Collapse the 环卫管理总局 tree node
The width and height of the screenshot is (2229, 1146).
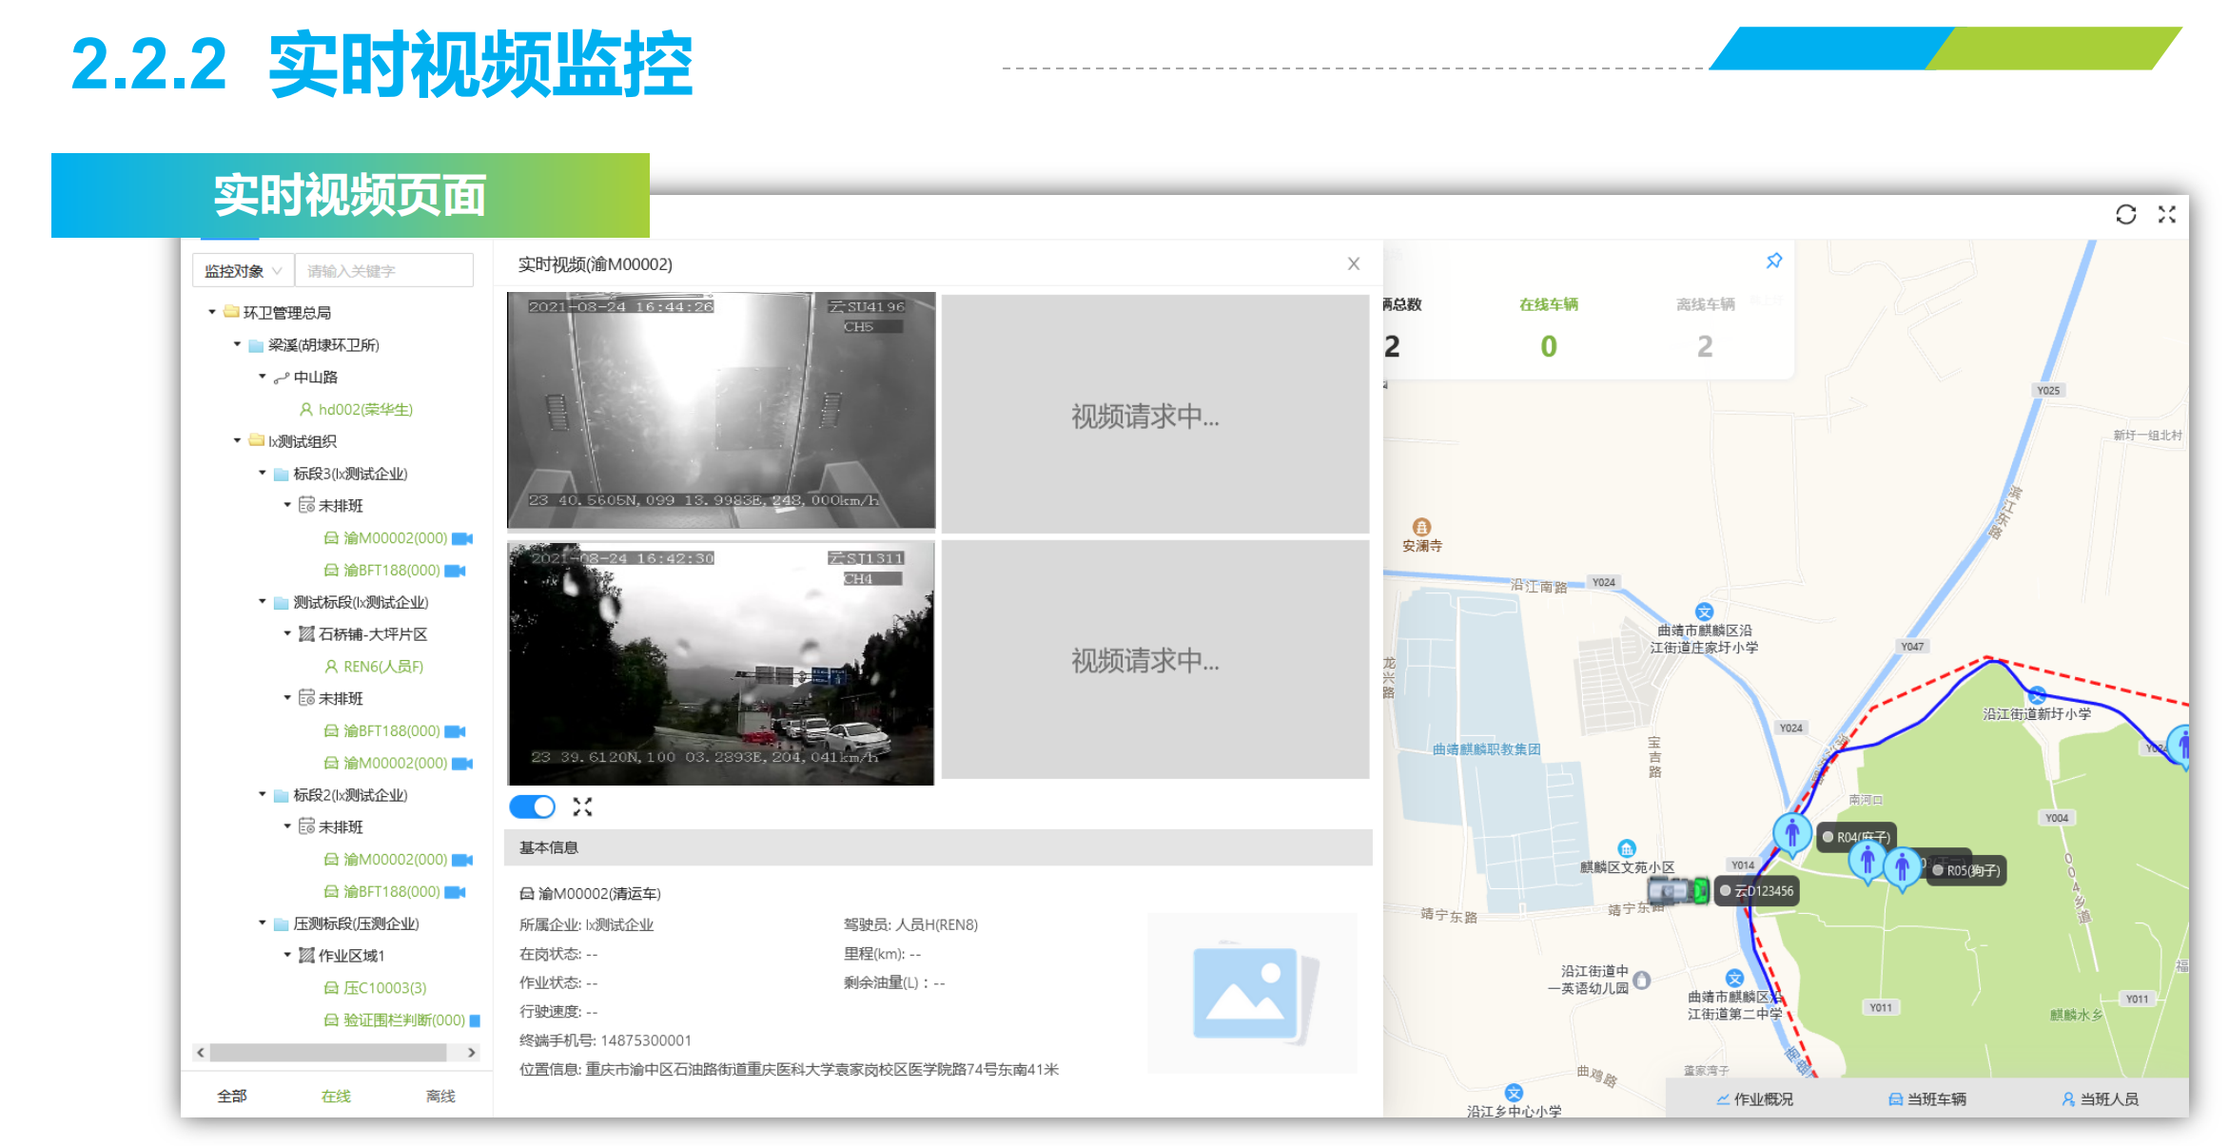point(212,312)
